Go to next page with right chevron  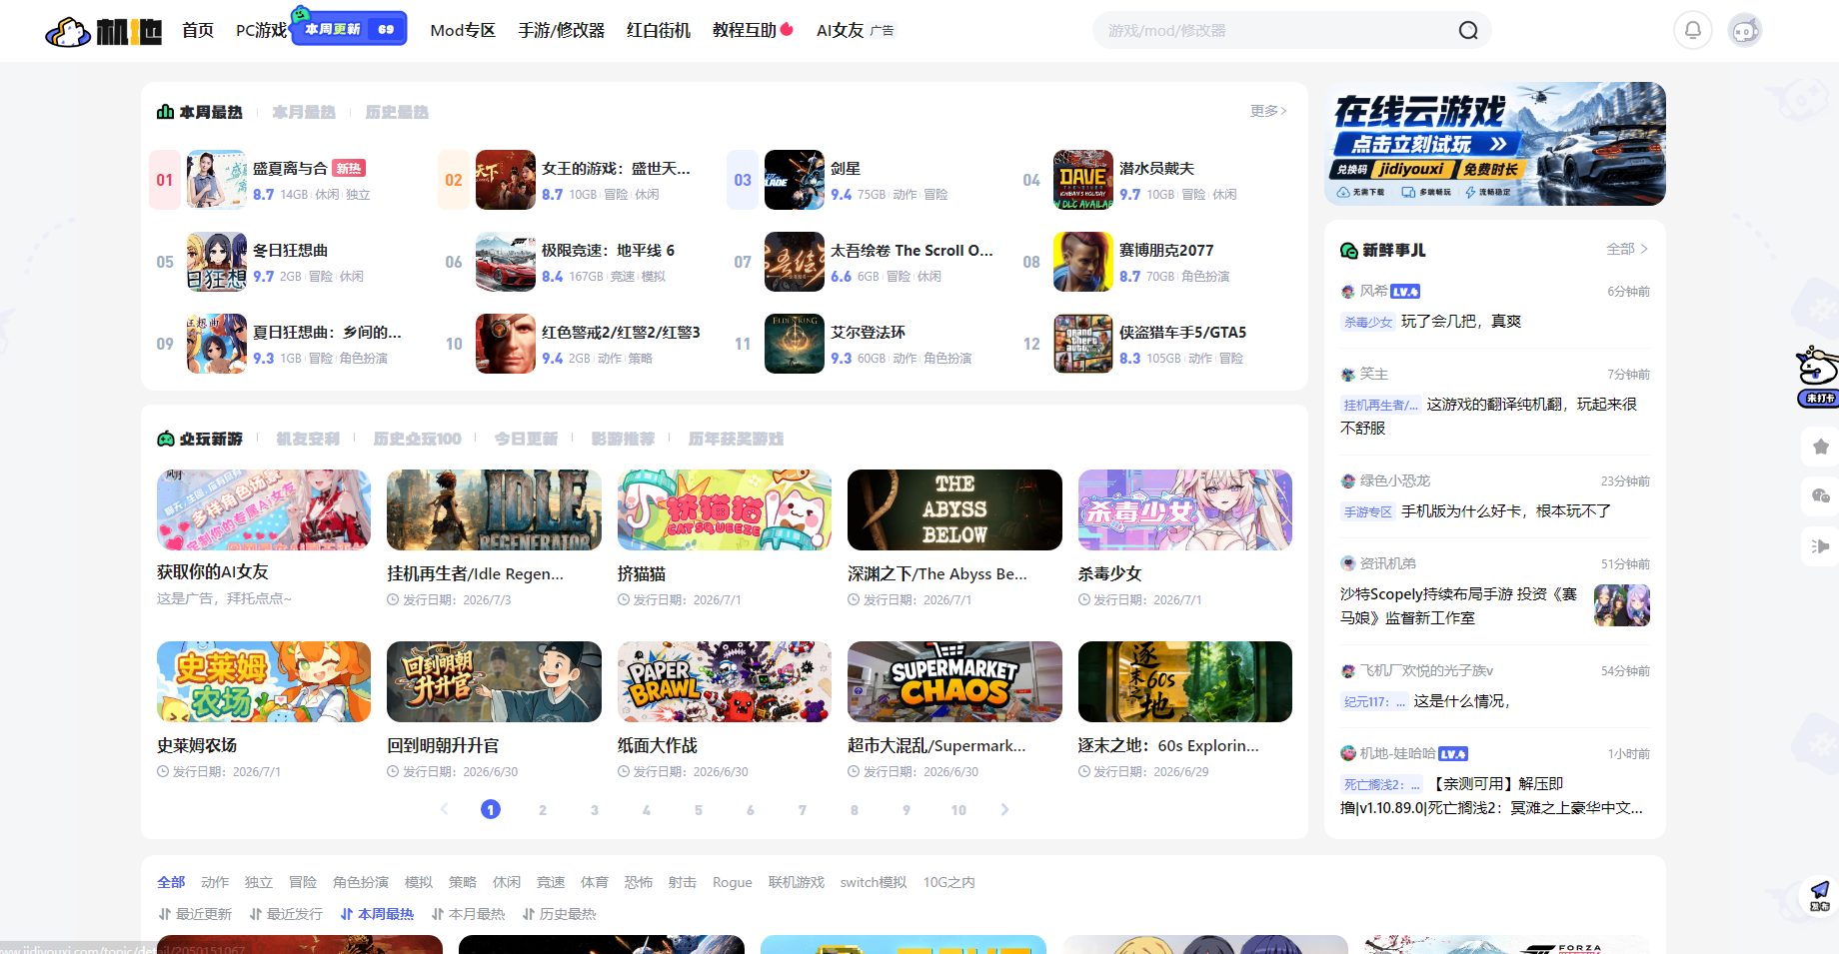[x=1004, y=809]
